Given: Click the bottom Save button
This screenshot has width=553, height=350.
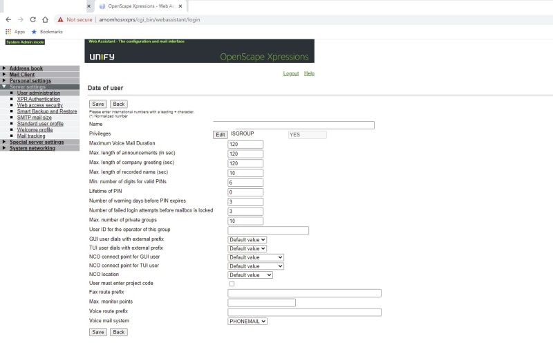Looking at the screenshot, I should (98, 332).
